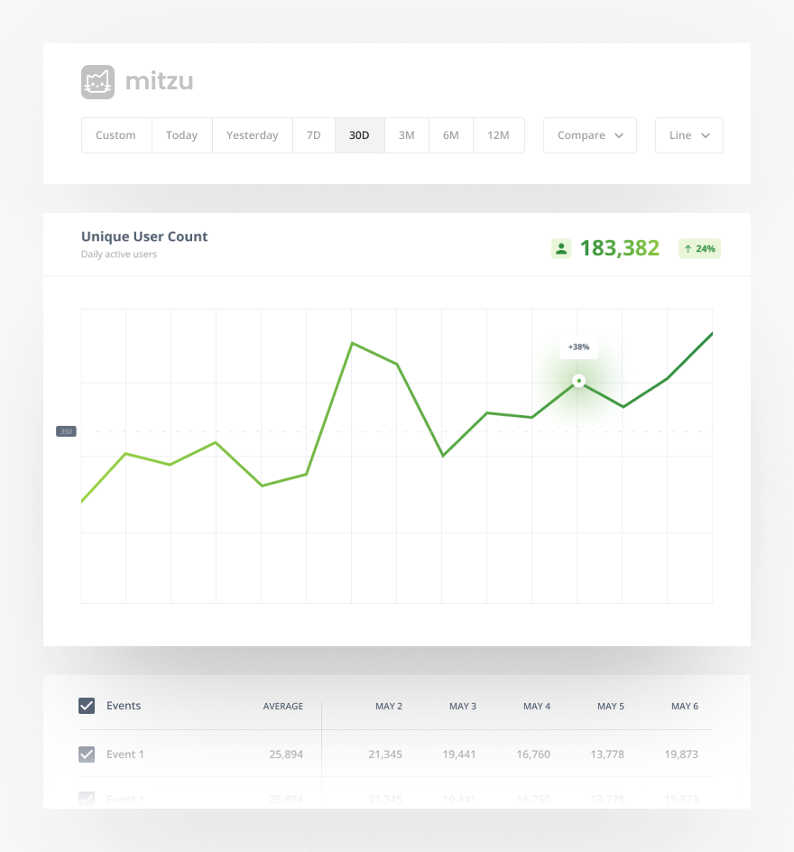
Task: Expand the chevron next to Line
Action: tap(705, 135)
